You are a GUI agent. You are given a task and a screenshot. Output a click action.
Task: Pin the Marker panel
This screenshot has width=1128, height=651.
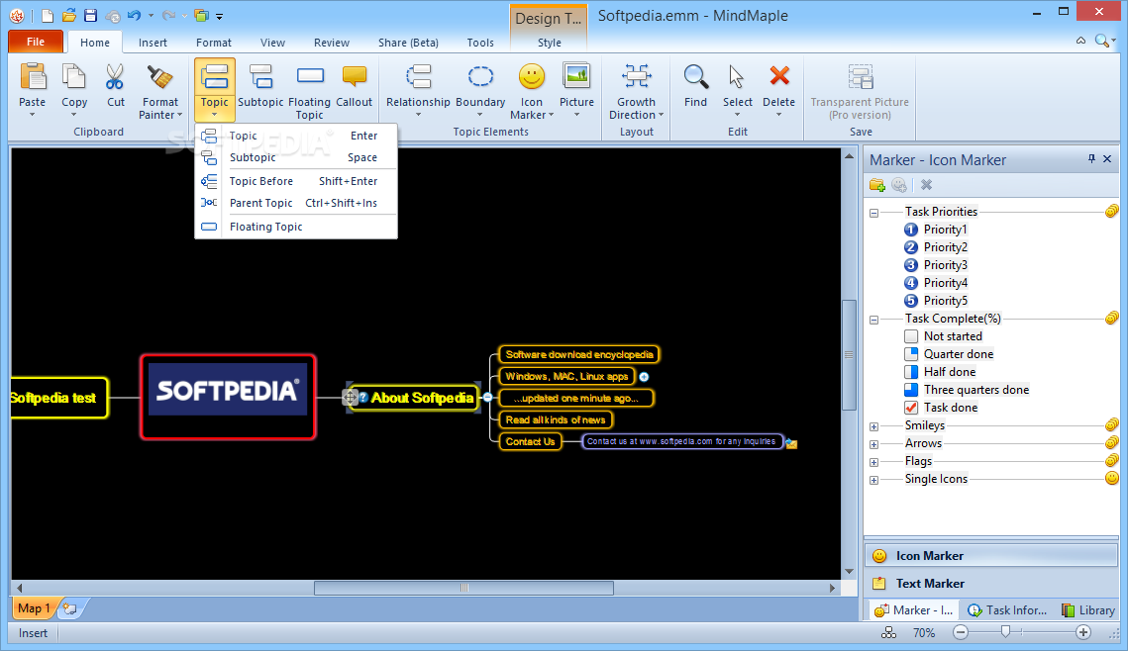(1091, 159)
